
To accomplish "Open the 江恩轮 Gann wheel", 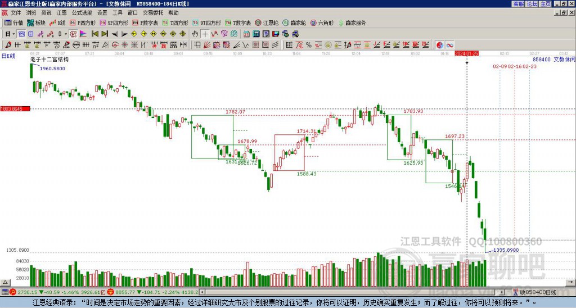I will click(267, 22).
